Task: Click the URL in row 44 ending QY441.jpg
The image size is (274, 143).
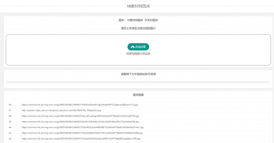Action: click(83, 127)
